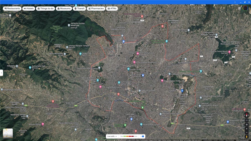Click the Boudhanath Stupa label
The width and height of the screenshot is (251, 141).
pos(185,62)
